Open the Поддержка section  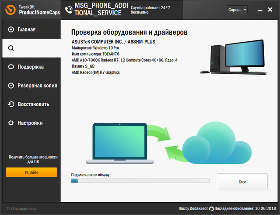point(31,67)
